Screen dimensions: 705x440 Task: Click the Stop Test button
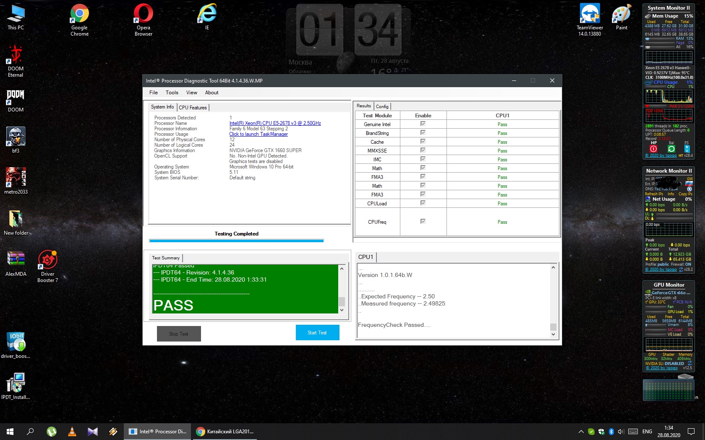click(x=179, y=334)
